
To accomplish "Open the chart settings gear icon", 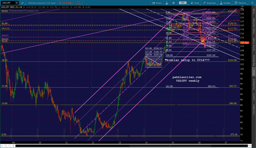I will [x=173, y=3].
